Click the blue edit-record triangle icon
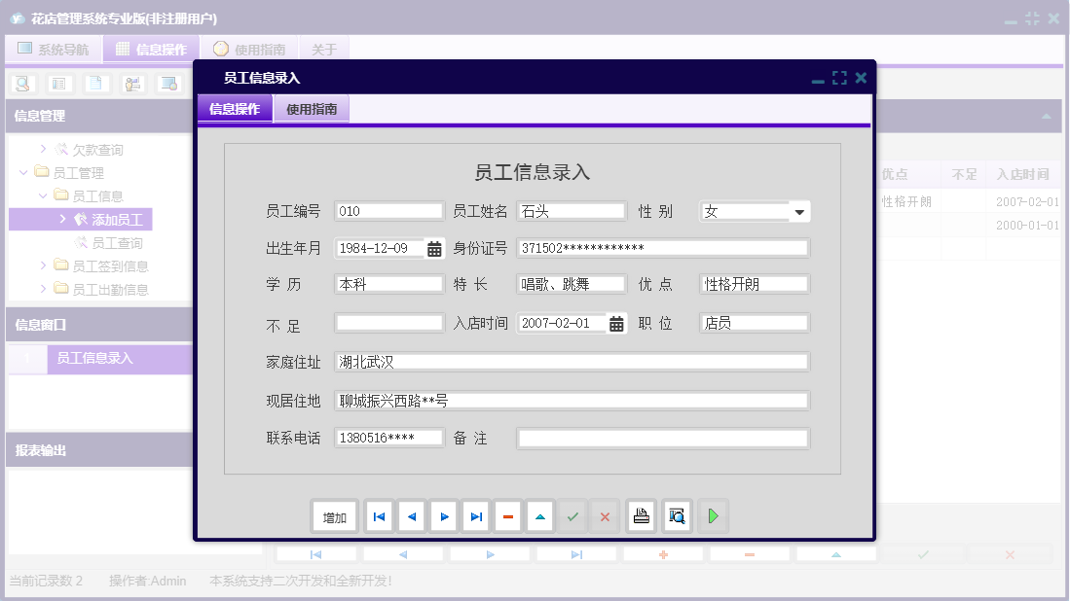The image size is (1070, 601). pos(539,516)
